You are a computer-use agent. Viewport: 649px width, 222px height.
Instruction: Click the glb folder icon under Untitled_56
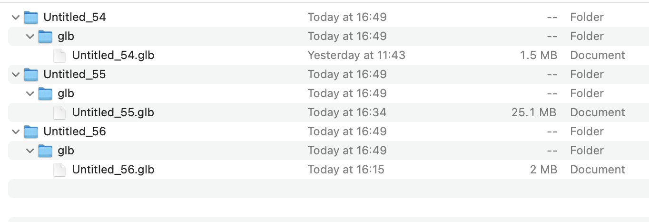point(45,151)
